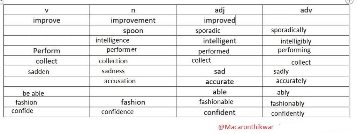Click the 'improved' cell with cursor
This screenshot has width=357, height=134.
point(219,20)
